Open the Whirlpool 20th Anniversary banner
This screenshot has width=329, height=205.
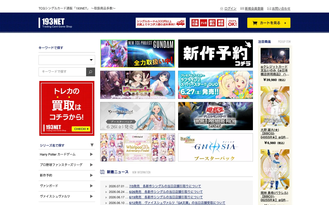pos(138,147)
